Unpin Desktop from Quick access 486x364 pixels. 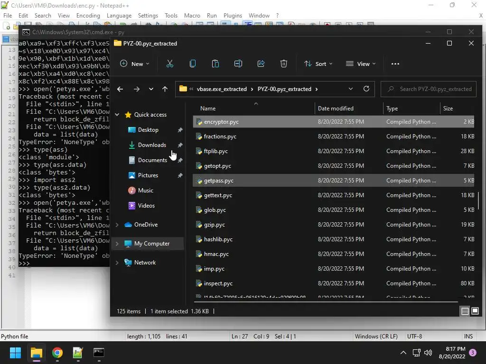click(180, 130)
